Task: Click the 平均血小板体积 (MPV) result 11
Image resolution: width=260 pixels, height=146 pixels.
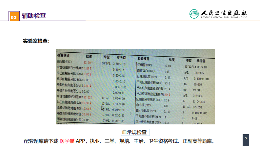Action: 165,117
